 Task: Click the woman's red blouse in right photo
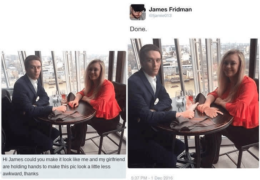click(x=241, y=102)
